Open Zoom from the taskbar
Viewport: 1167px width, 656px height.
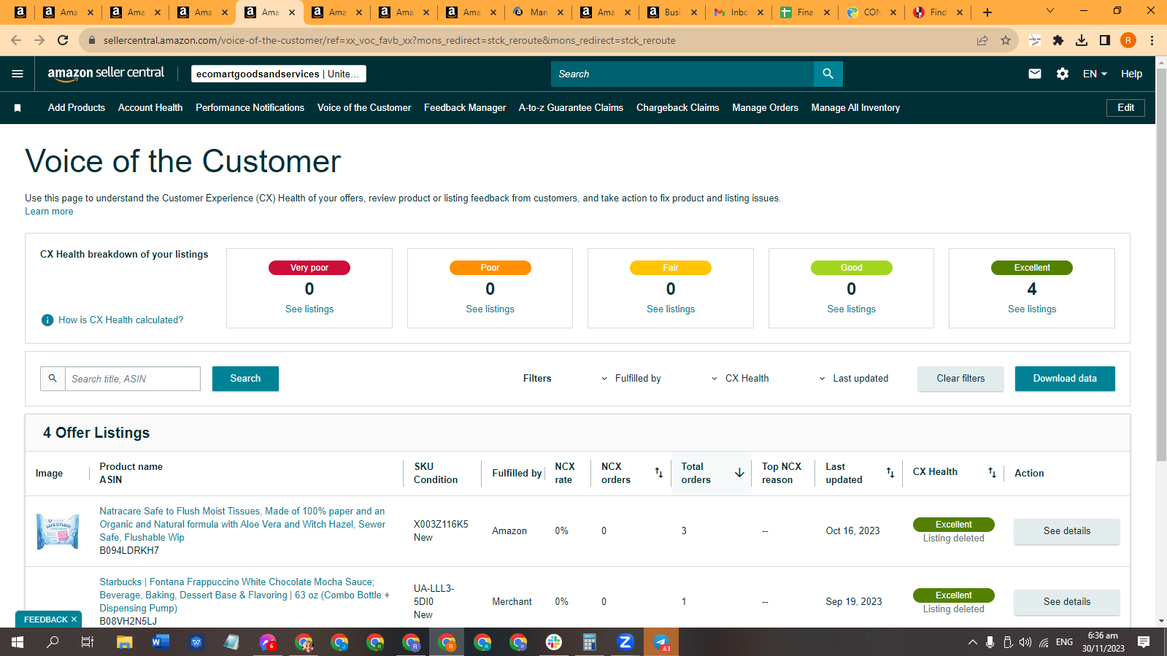coord(625,642)
